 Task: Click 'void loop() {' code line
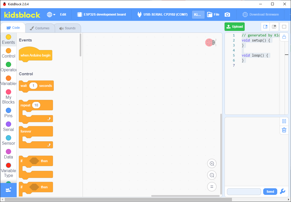[x=255, y=55]
